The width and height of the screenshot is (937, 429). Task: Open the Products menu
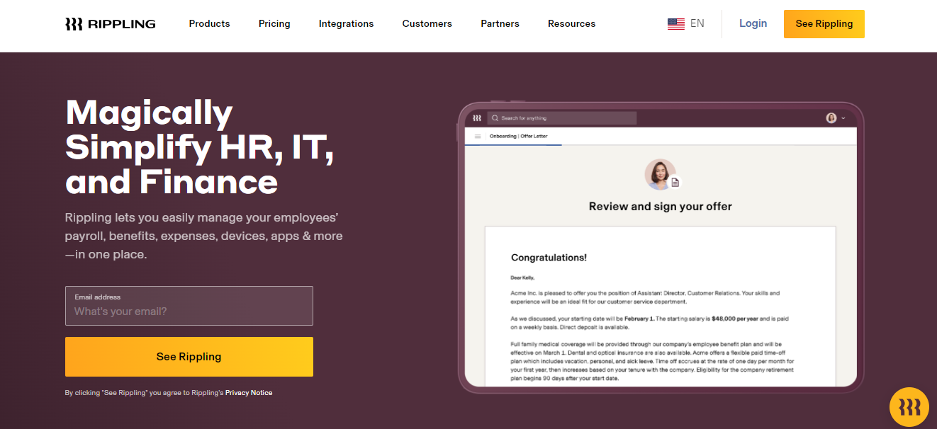pyautogui.click(x=209, y=24)
